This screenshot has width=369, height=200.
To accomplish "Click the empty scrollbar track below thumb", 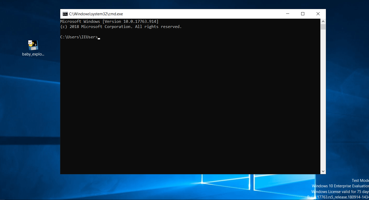I will click(323, 99).
